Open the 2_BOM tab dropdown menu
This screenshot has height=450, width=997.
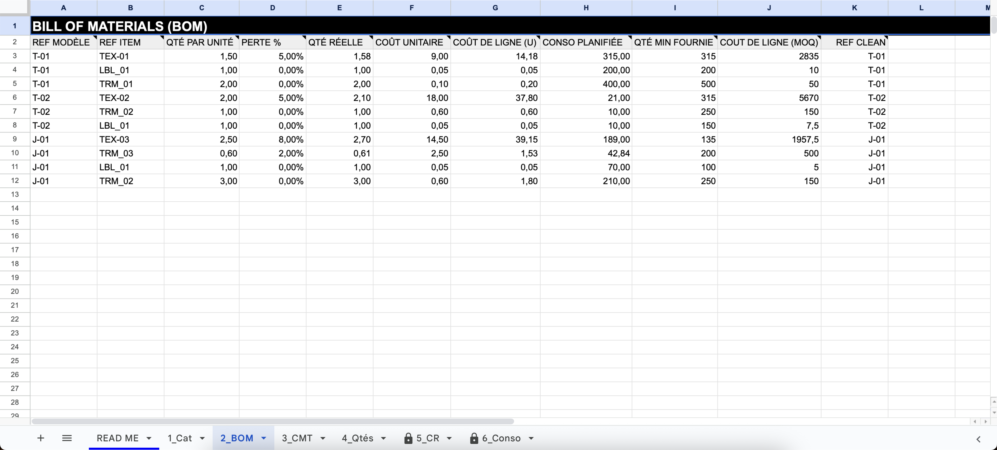coord(264,438)
